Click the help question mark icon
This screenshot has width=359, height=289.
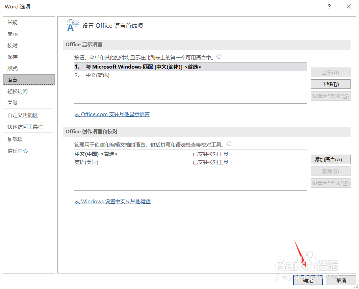click(329, 6)
